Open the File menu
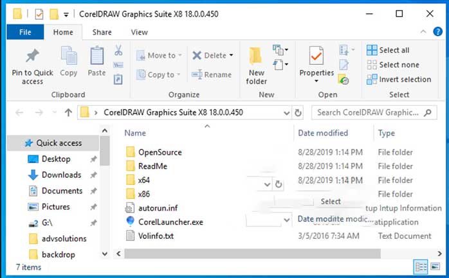Viewport: 449px width, 278px height. (25, 32)
